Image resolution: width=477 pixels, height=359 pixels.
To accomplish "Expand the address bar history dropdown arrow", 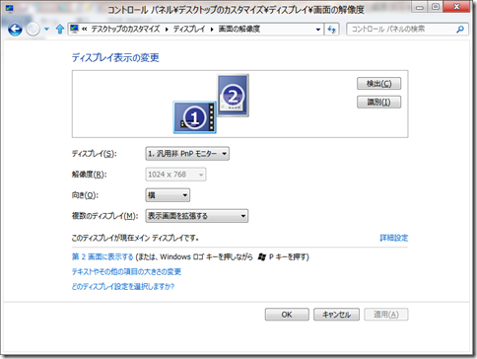I will click(x=318, y=30).
